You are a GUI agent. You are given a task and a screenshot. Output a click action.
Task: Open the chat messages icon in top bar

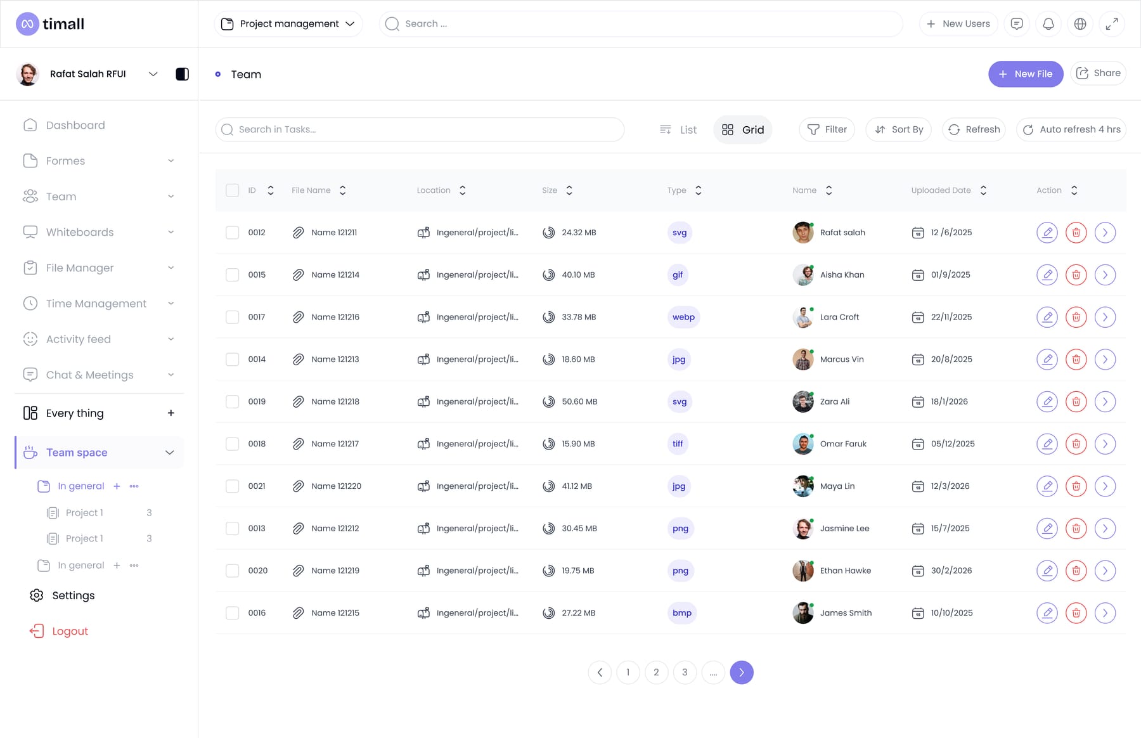coord(1017,24)
